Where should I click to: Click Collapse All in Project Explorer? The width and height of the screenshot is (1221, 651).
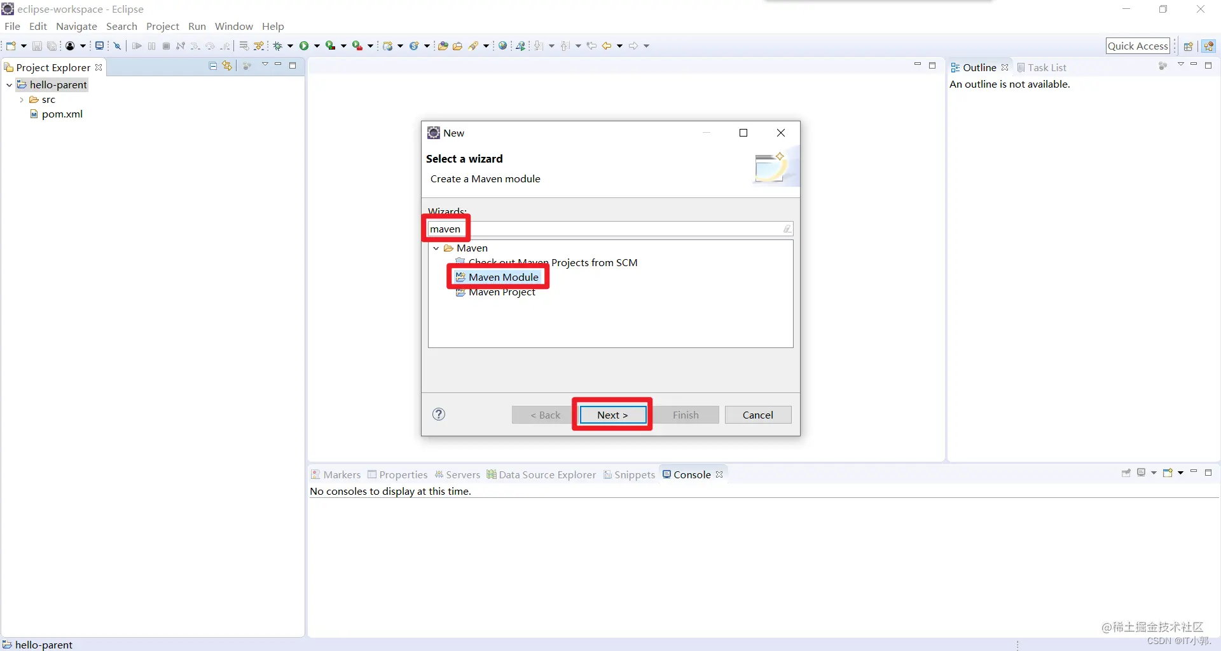pos(213,66)
